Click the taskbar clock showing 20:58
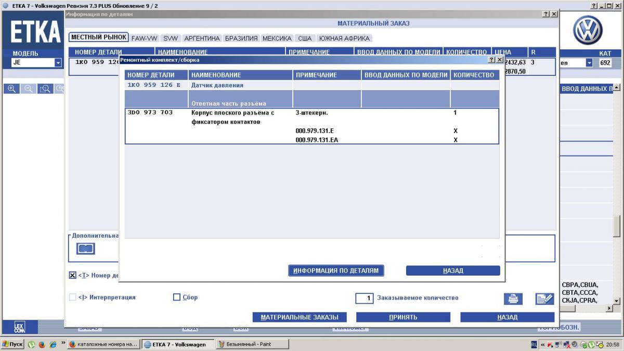The height and width of the screenshot is (351, 624). (x=612, y=344)
